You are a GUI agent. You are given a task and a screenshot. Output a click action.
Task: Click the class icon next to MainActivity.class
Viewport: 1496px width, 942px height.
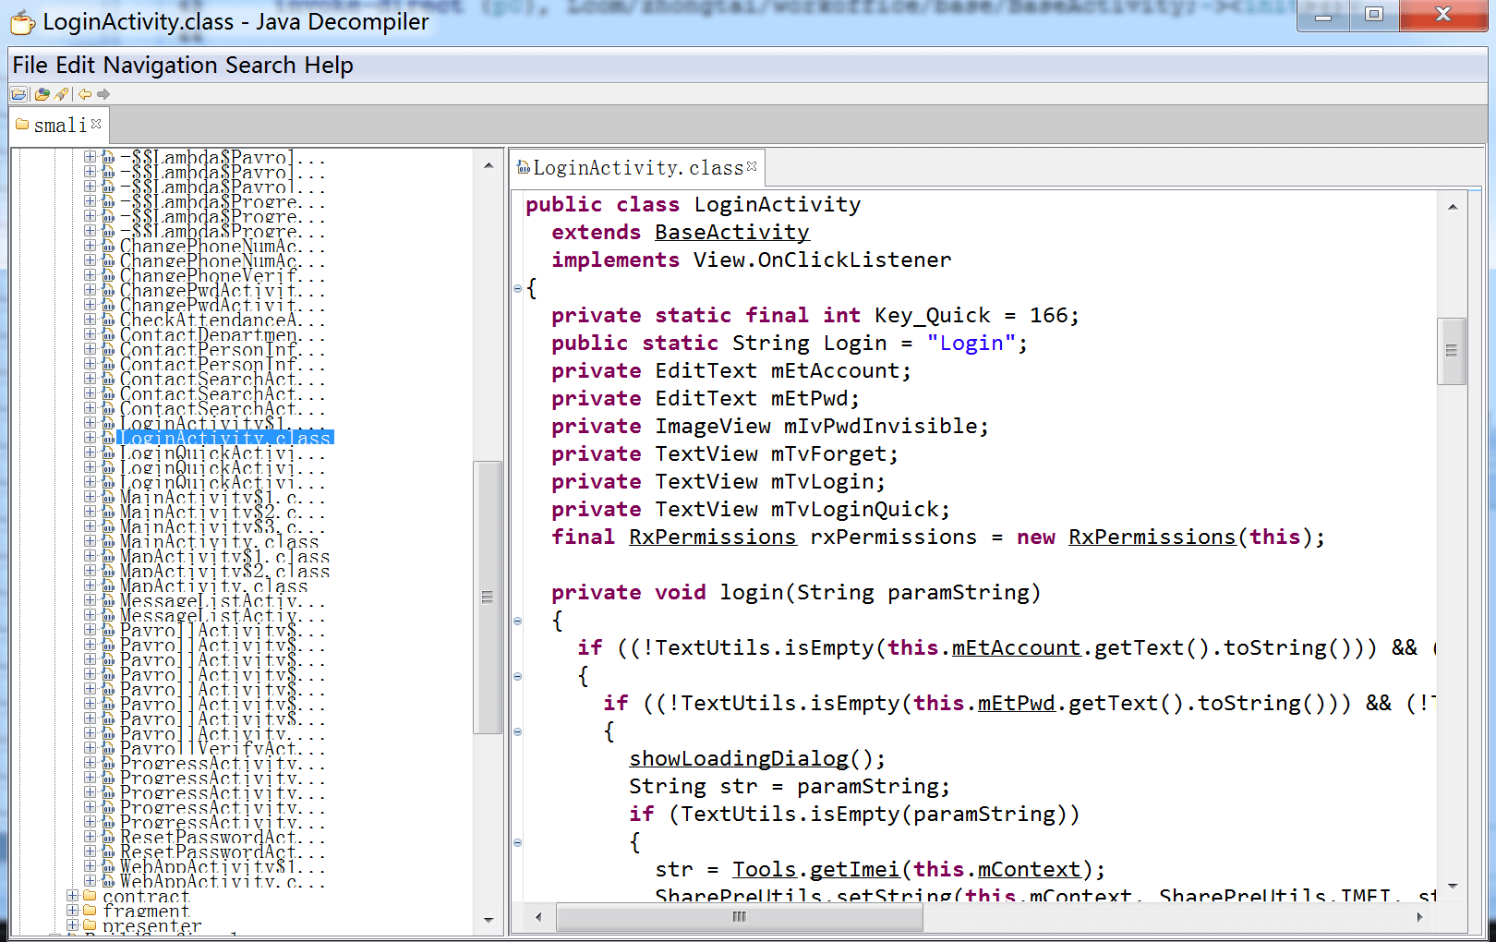click(108, 541)
